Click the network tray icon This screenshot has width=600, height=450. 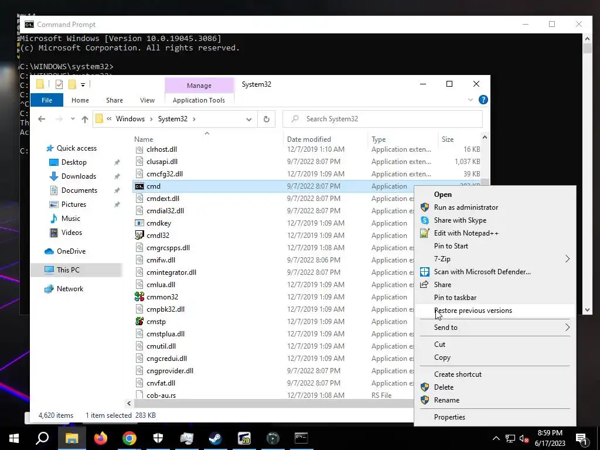tap(510, 438)
